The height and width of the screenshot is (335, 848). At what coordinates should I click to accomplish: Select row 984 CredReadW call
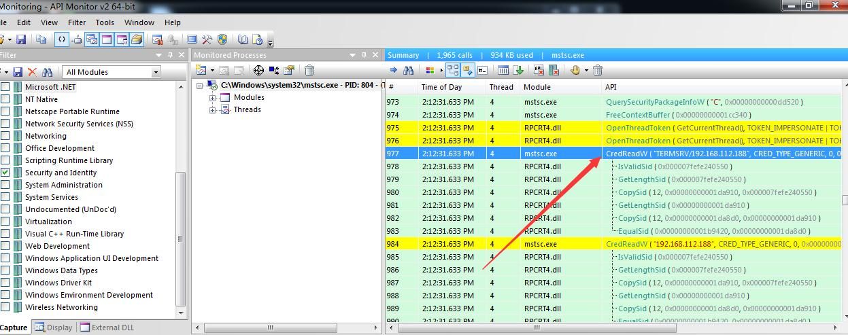[613, 244]
